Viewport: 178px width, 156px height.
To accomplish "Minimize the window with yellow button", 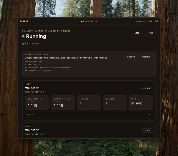I will click(x=24, y=21).
